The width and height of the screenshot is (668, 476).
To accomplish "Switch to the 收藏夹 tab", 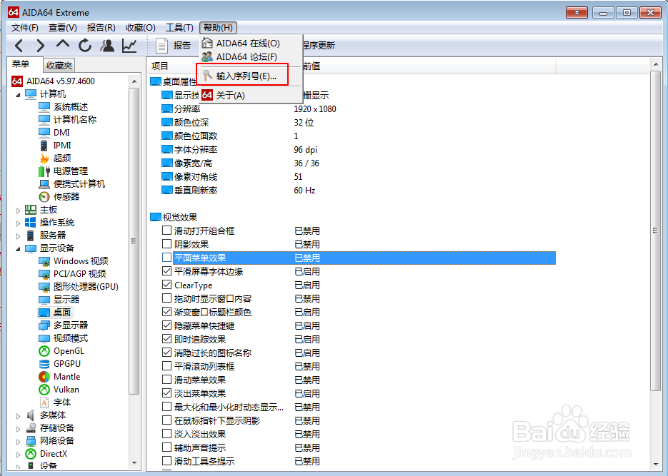I will [59, 66].
